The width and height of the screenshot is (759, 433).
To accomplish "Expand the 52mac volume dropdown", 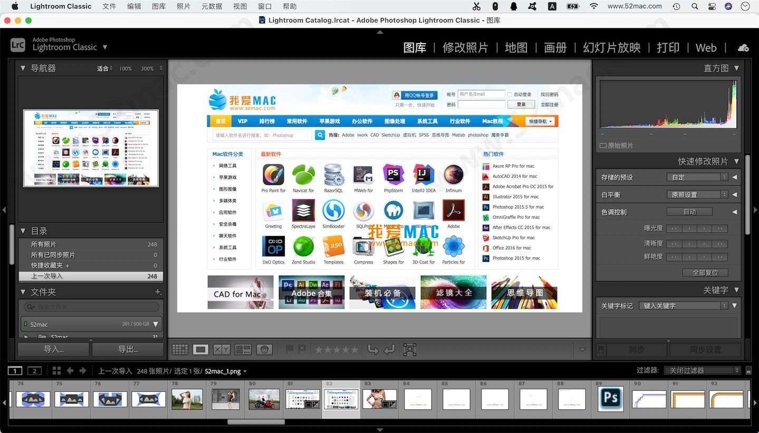I will point(156,324).
